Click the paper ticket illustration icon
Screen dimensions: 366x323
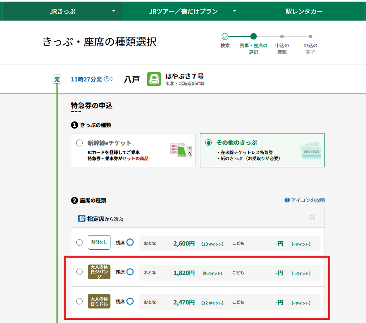(311, 151)
